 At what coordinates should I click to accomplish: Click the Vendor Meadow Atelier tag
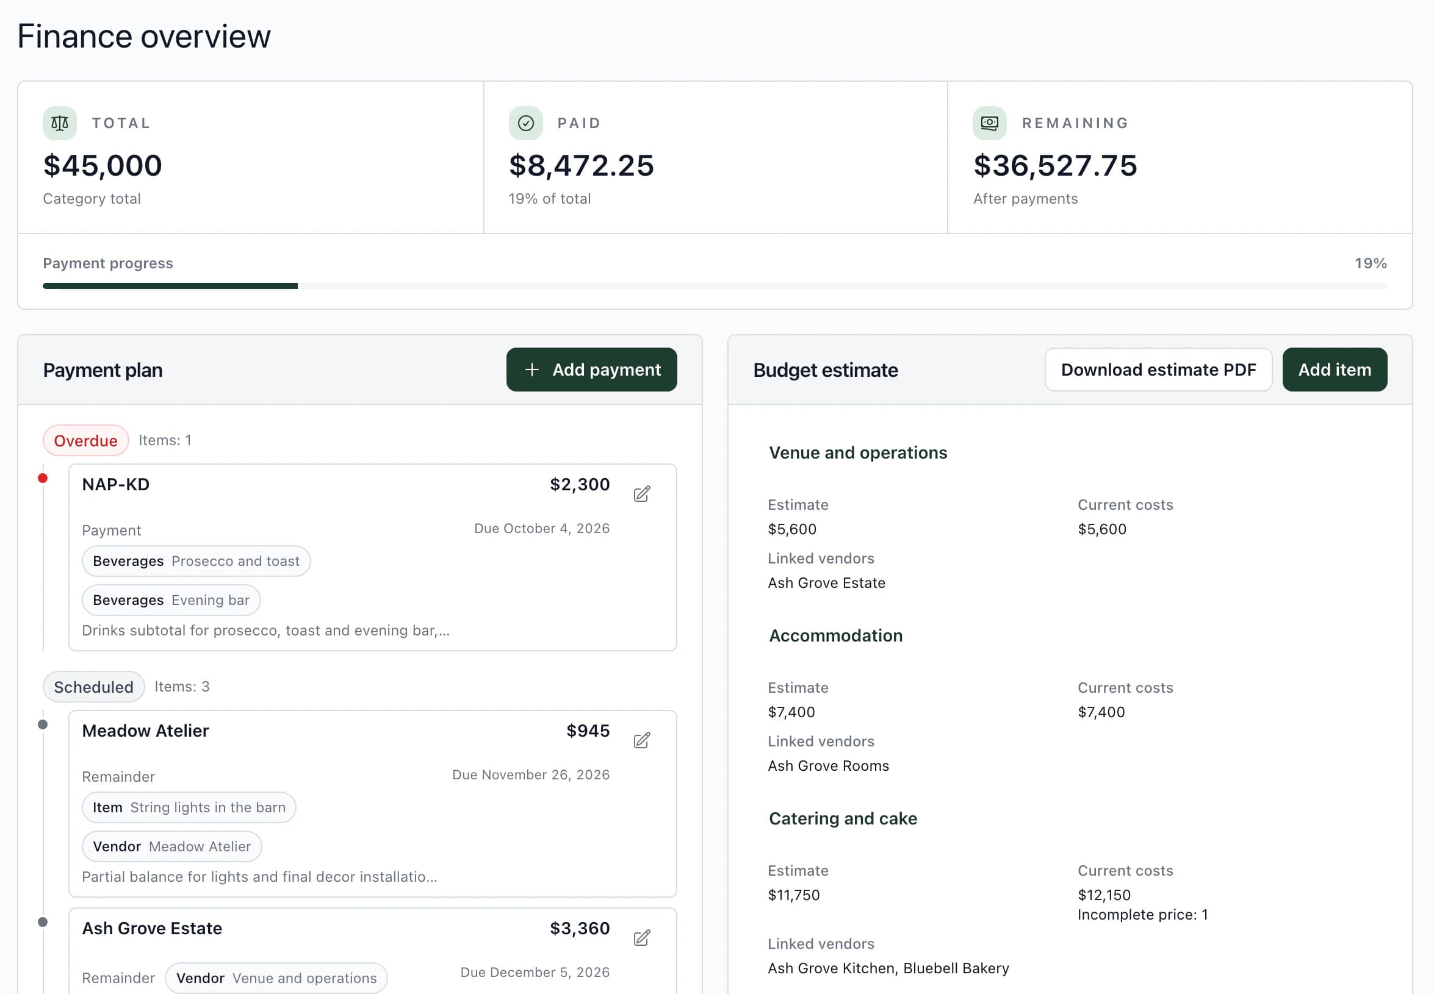tap(172, 846)
